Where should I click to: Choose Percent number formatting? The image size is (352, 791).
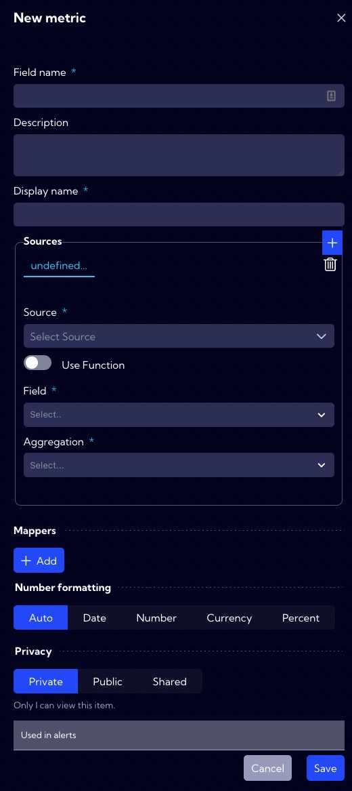(x=301, y=618)
